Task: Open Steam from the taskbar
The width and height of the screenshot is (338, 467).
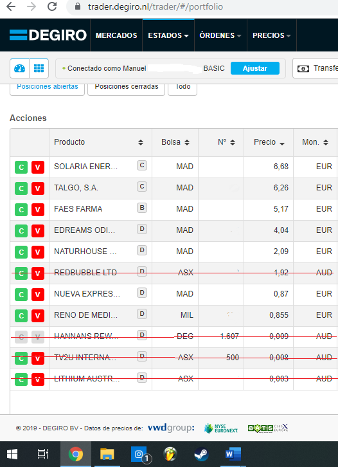Action: pos(201,454)
